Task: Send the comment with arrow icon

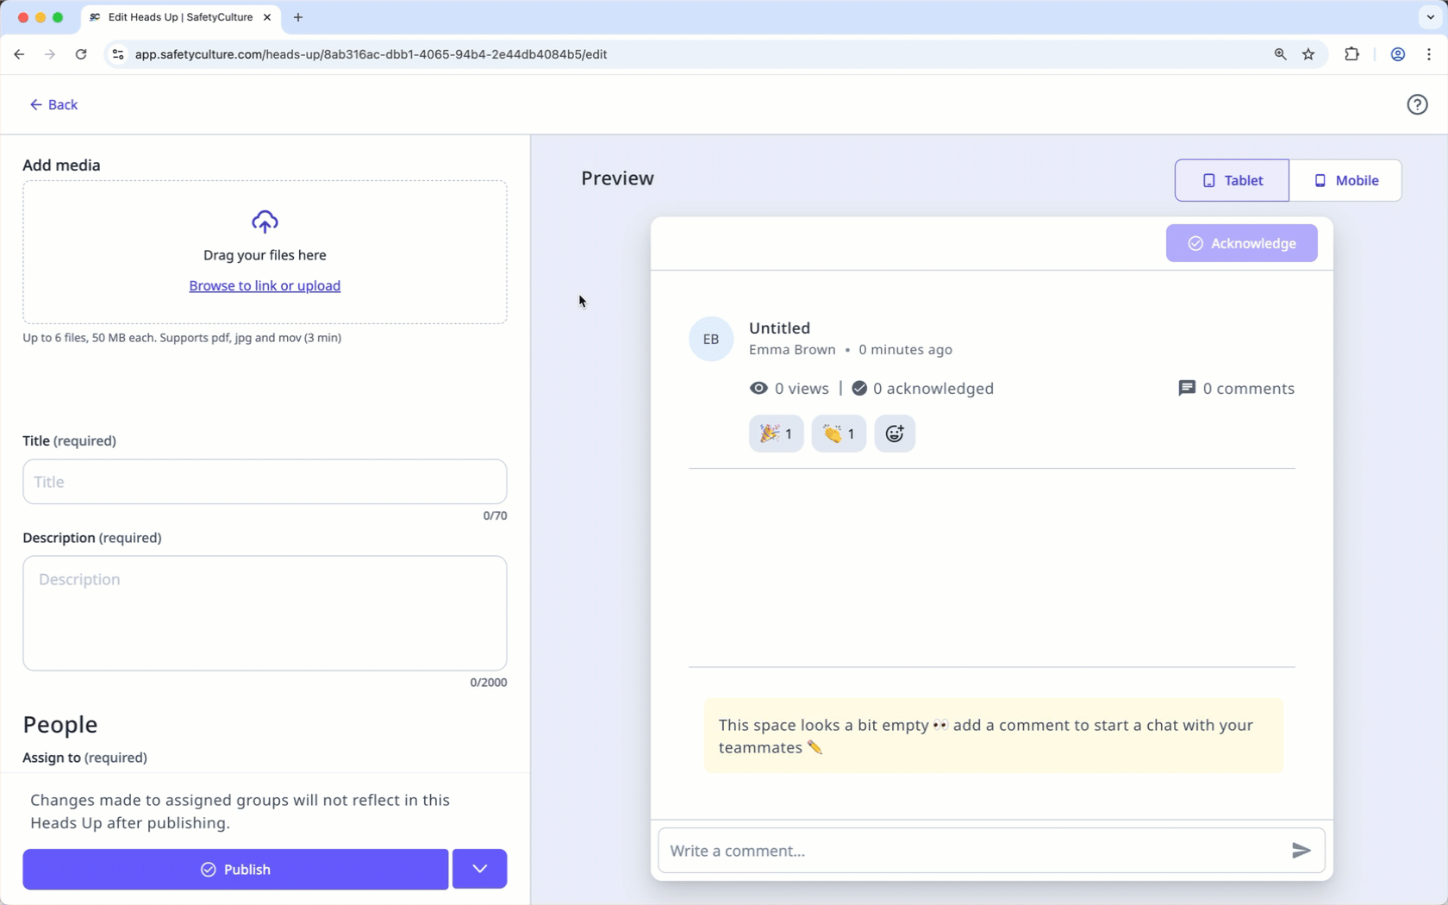Action: (1301, 851)
